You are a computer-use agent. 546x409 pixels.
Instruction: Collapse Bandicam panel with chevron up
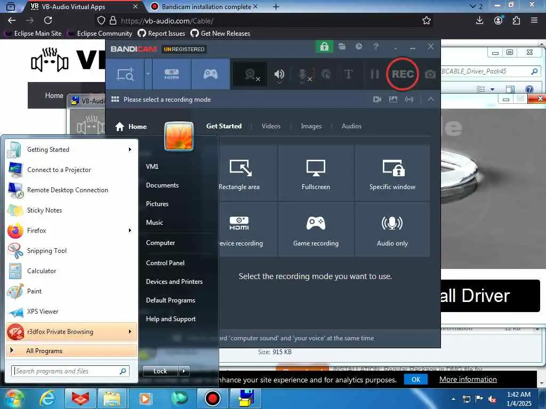tap(431, 99)
